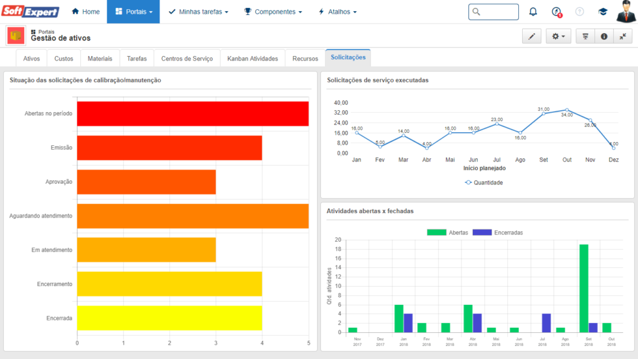This screenshot has width=638, height=359.
Task: Switch to the Kanban Atividades tab
Action: (x=252, y=59)
